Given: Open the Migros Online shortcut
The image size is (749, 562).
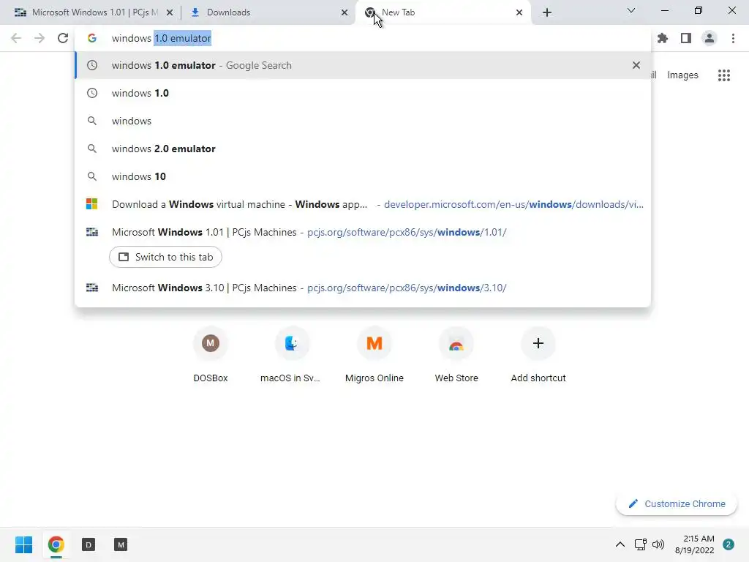Looking at the screenshot, I should click(x=374, y=355).
